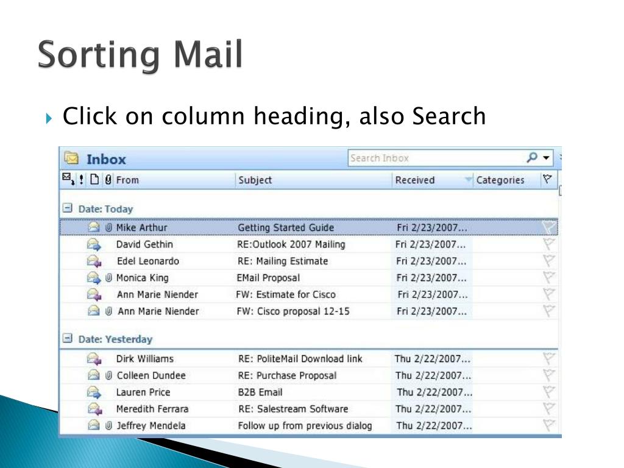624x468 pixels.
Task: Flag the RE: Mailing Estimate message
Action: click(549, 261)
